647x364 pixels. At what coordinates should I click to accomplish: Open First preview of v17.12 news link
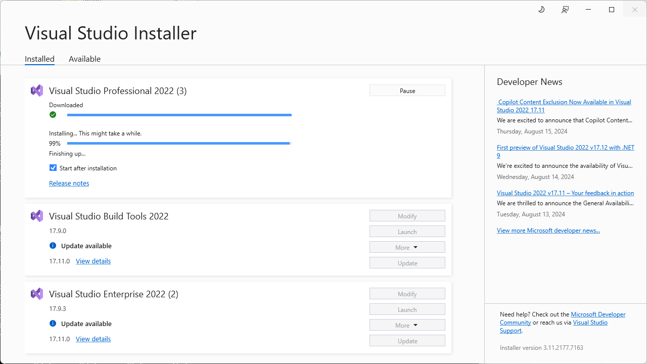[x=566, y=151]
